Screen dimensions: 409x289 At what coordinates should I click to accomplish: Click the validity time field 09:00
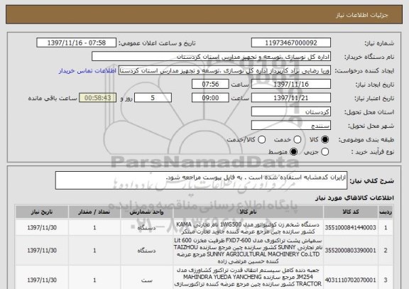(x=210, y=98)
